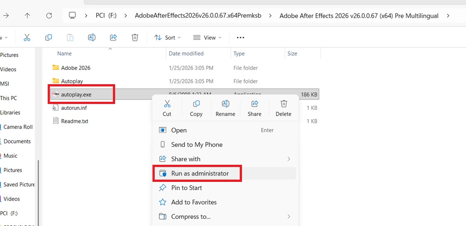
Task: Open Camera Roll in the sidebar
Action: (x=18, y=127)
